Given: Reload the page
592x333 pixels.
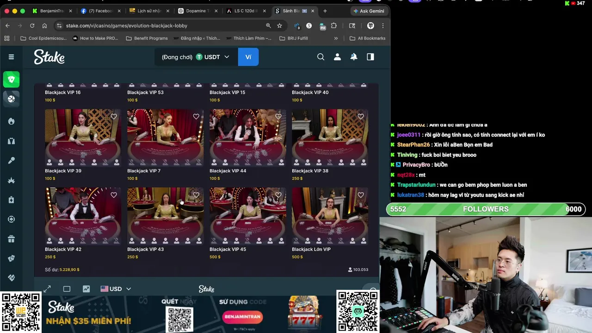Looking at the screenshot, I should pos(32,25).
